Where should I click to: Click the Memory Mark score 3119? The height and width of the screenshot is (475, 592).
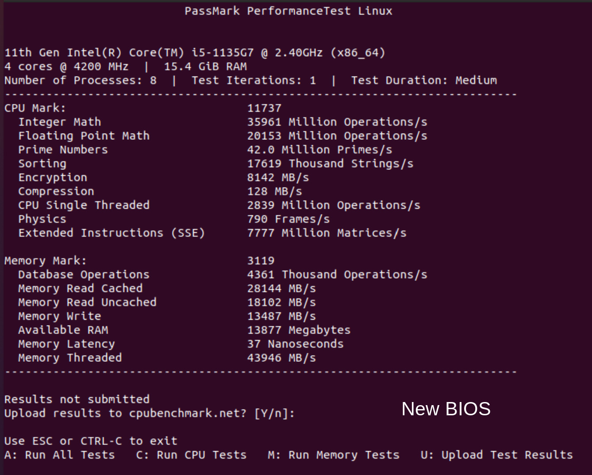pos(261,261)
